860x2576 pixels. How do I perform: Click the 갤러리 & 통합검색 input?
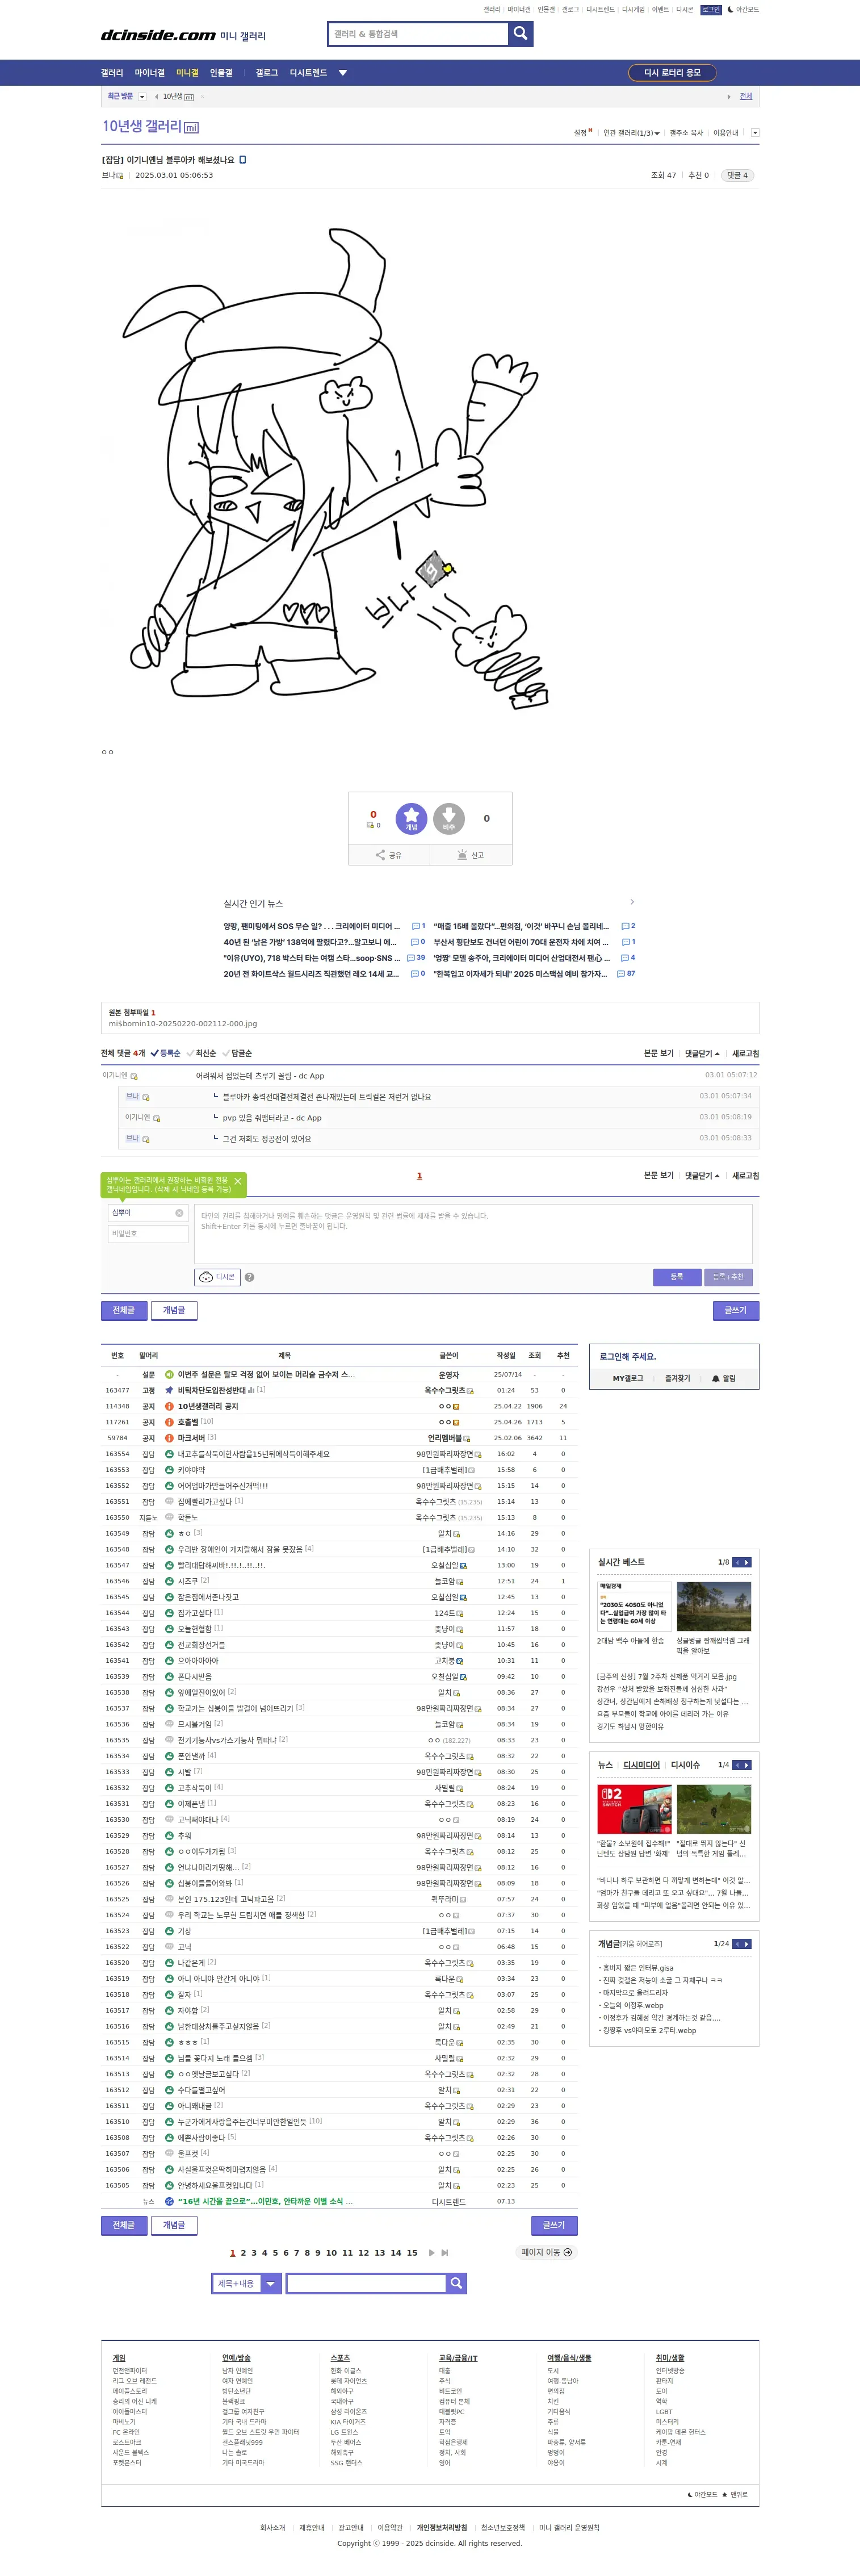click(x=419, y=34)
